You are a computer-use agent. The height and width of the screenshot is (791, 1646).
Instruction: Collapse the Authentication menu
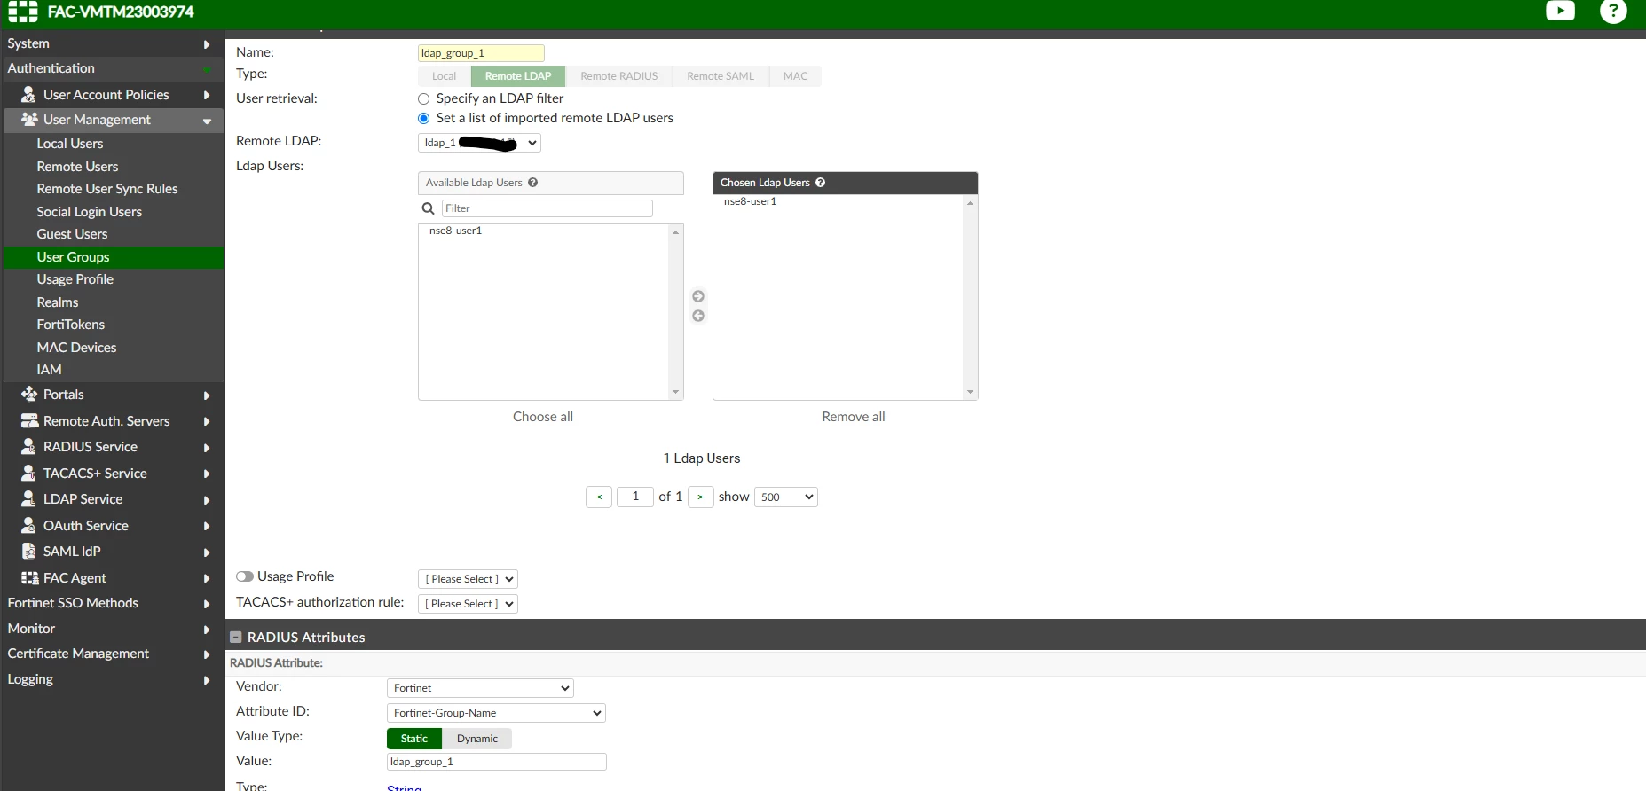(x=112, y=68)
